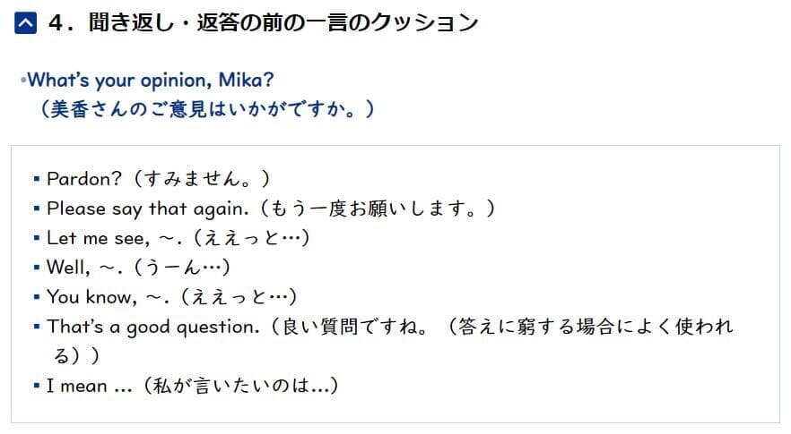
Task: Click the bullet before "Please say that again"
Action: (x=36, y=208)
